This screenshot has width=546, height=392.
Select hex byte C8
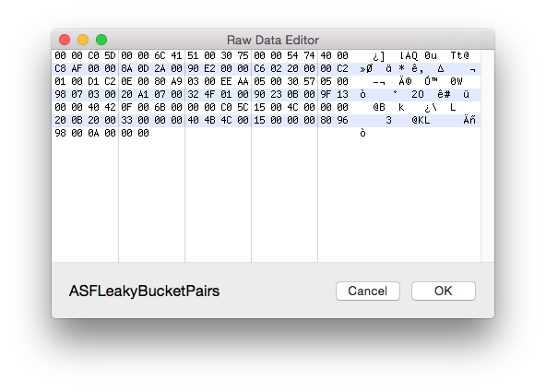pyautogui.click(x=60, y=68)
